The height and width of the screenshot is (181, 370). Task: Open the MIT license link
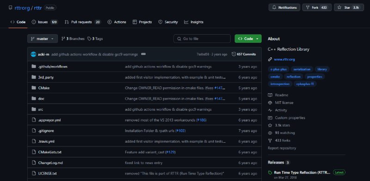coord(281,103)
